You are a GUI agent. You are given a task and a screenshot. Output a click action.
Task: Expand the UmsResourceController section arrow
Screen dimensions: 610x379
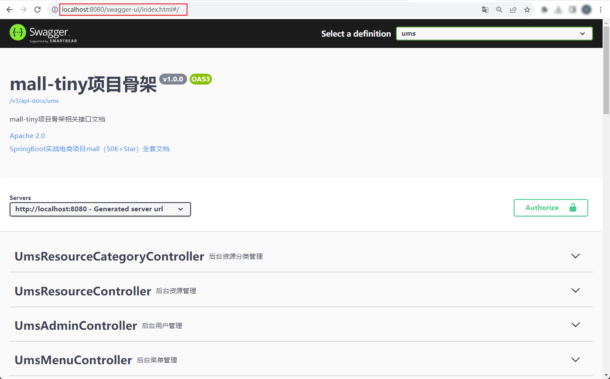(576, 291)
